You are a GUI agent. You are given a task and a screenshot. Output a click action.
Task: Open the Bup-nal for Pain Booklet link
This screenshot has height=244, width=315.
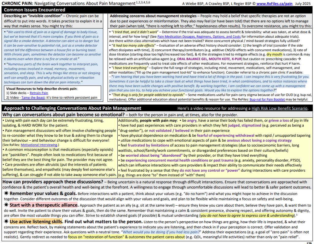click(267, 100)
